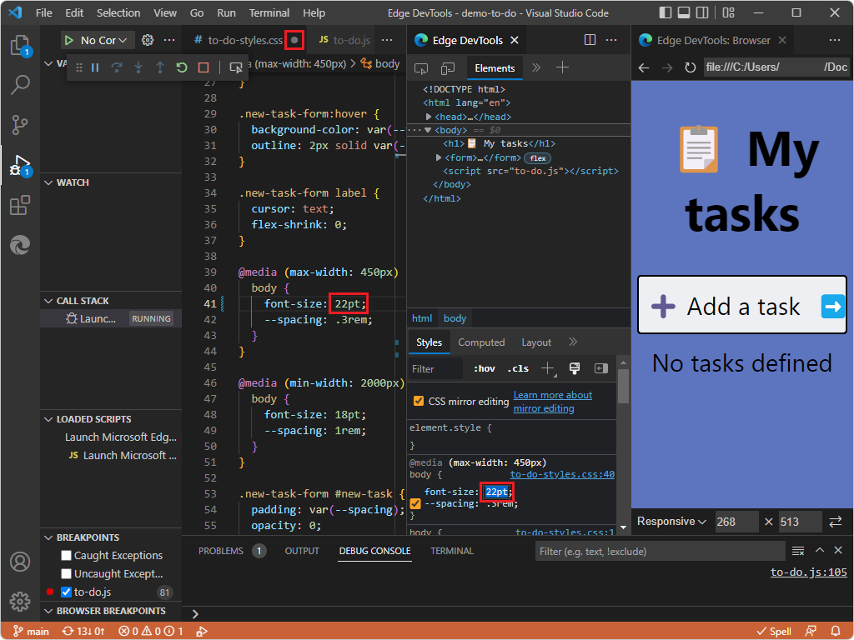Image resolution: width=854 pixels, height=640 pixels.
Task: Click the to-do-styles.css:40 link
Action: click(x=562, y=473)
